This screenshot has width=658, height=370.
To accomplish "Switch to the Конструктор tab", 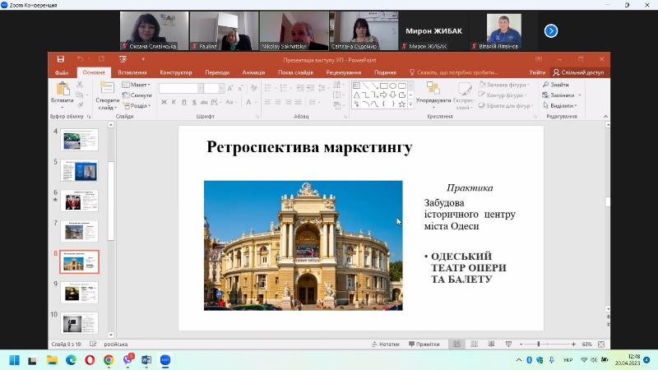I will pos(175,72).
